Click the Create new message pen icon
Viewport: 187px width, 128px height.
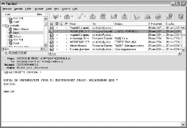[x=80, y=16]
